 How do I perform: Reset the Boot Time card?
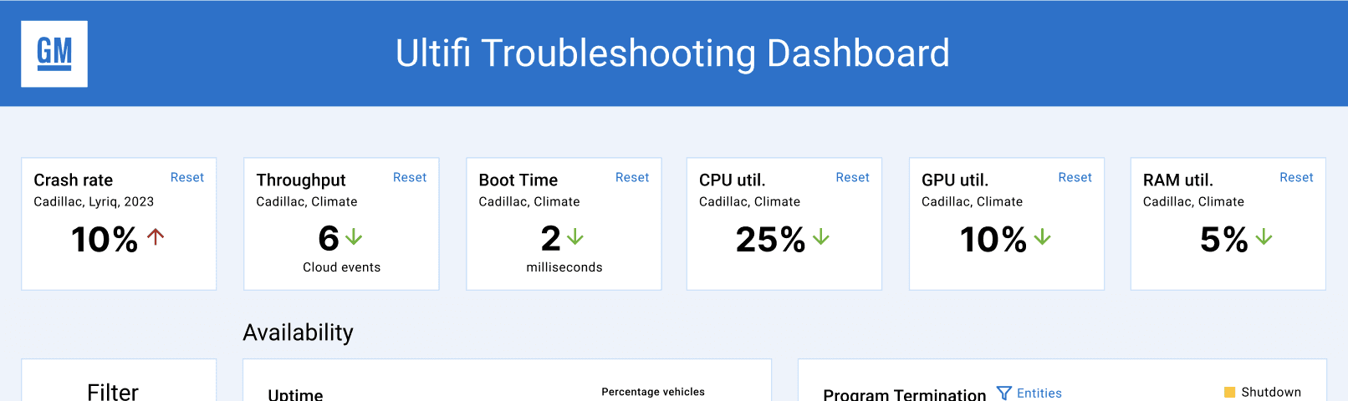(x=632, y=177)
